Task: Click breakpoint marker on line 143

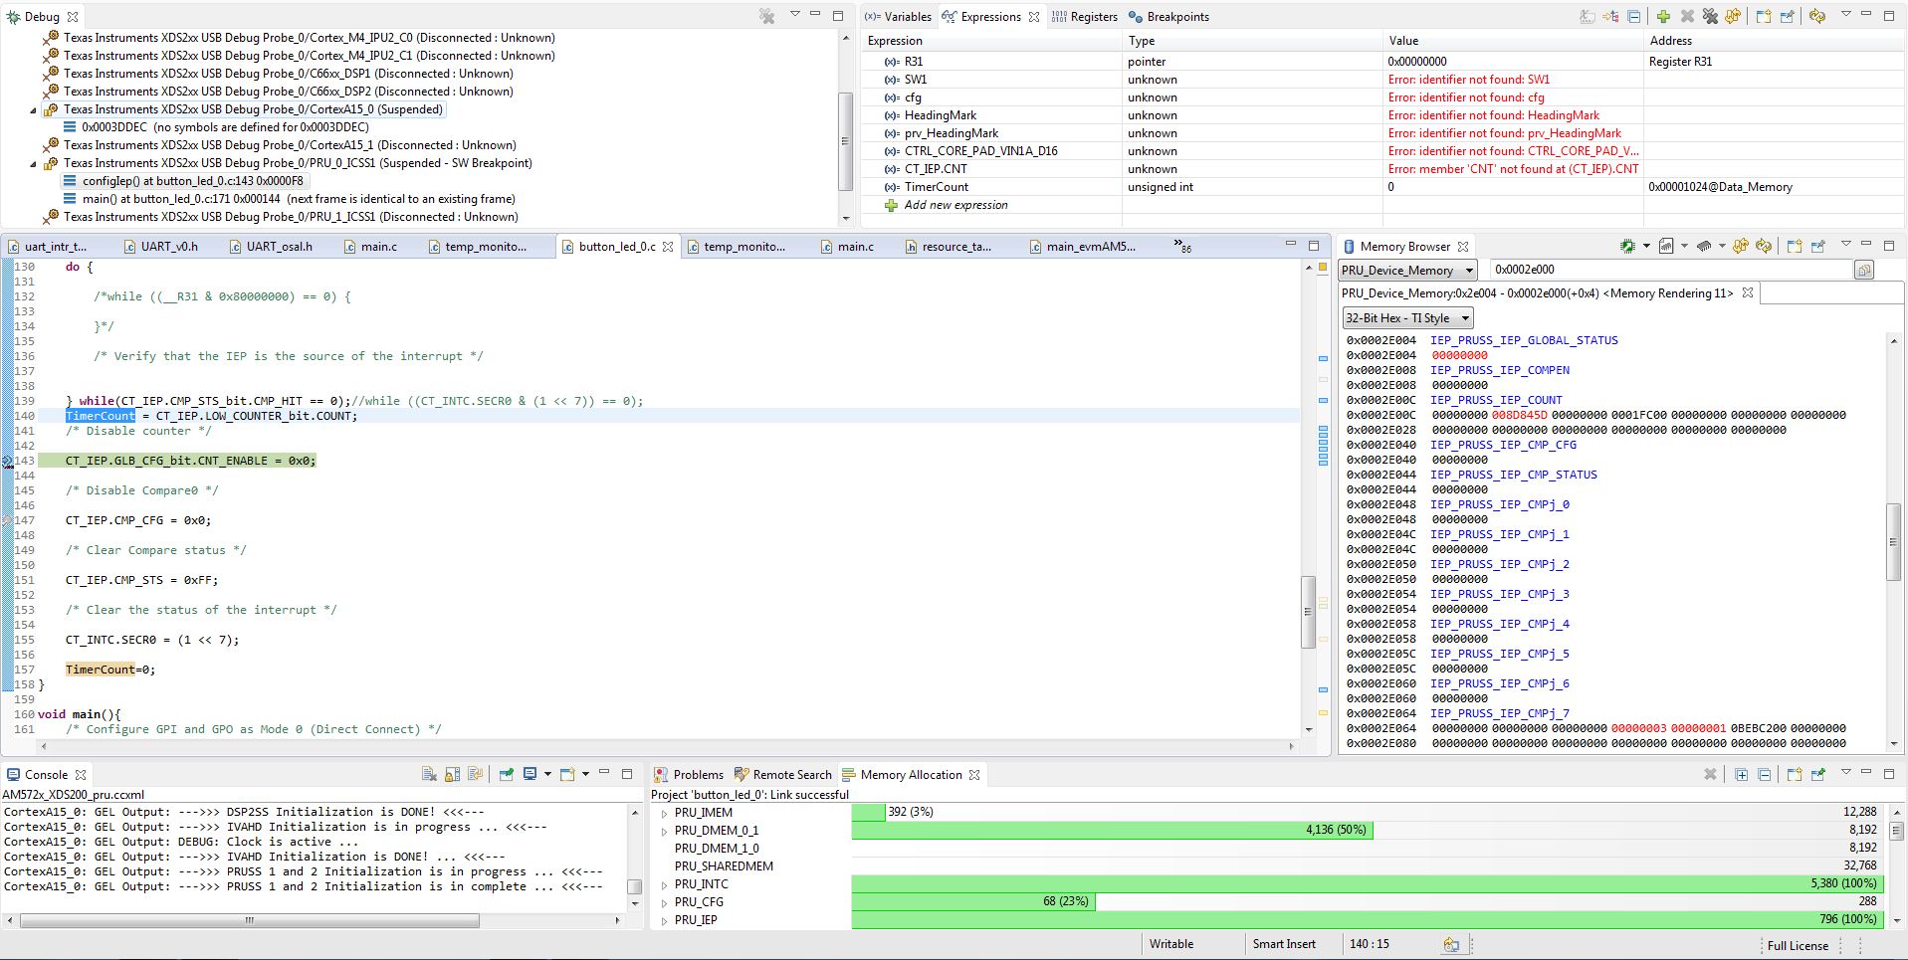Action: (x=8, y=461)
